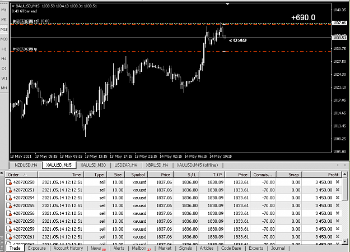Open the Exposure terminal tab
The height and width of the screenshot is (252, 350).
click(x=37, y=248)
